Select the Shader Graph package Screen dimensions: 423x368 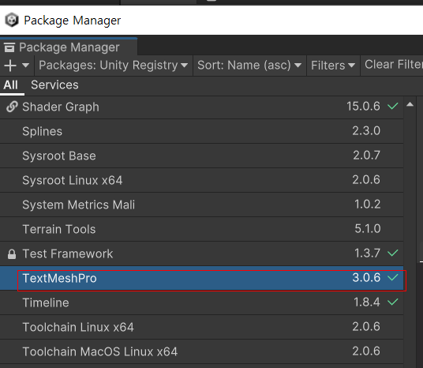click(x=201, y=107)
